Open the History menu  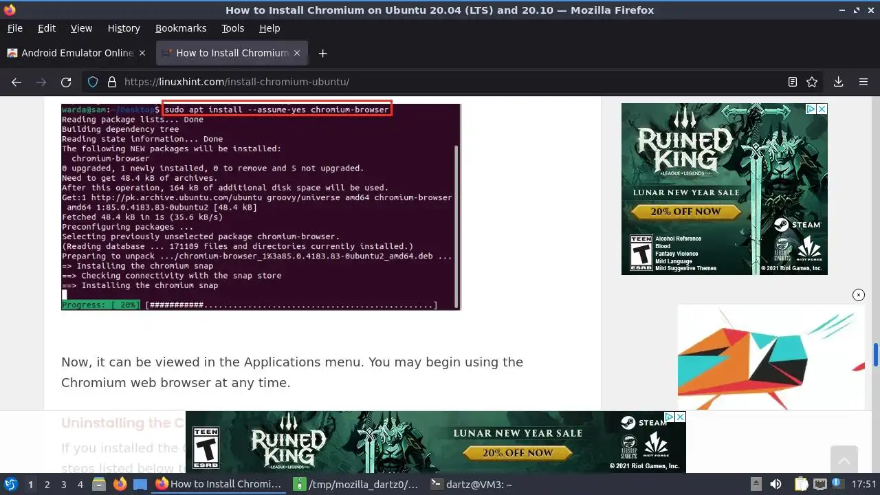[124, 28]
